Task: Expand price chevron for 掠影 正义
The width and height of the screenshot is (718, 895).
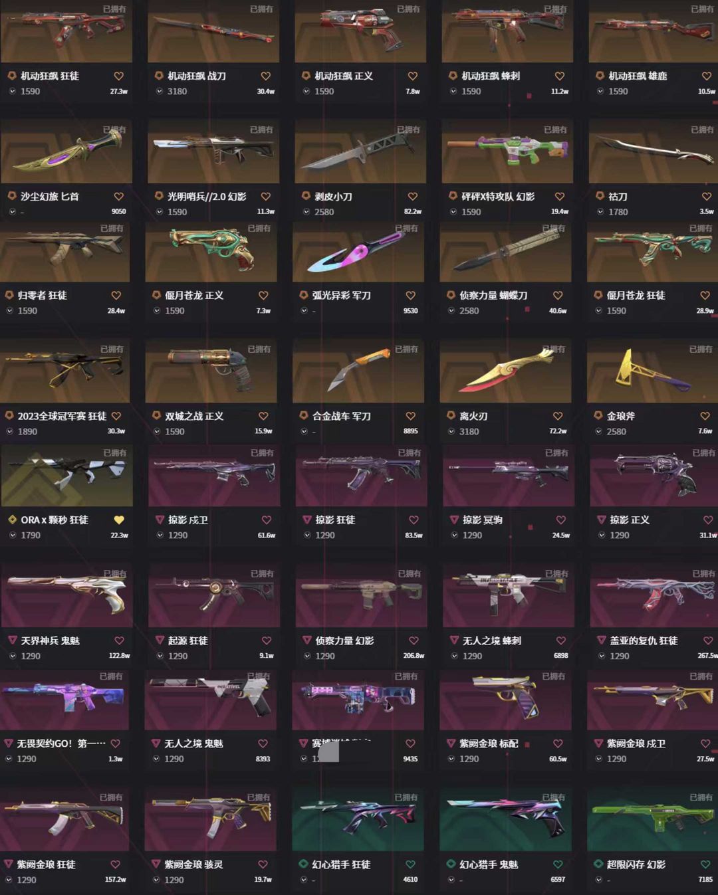Action: click(x=600, y=536)
